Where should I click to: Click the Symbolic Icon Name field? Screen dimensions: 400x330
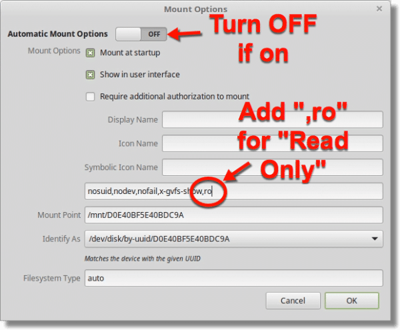[273, 167]
